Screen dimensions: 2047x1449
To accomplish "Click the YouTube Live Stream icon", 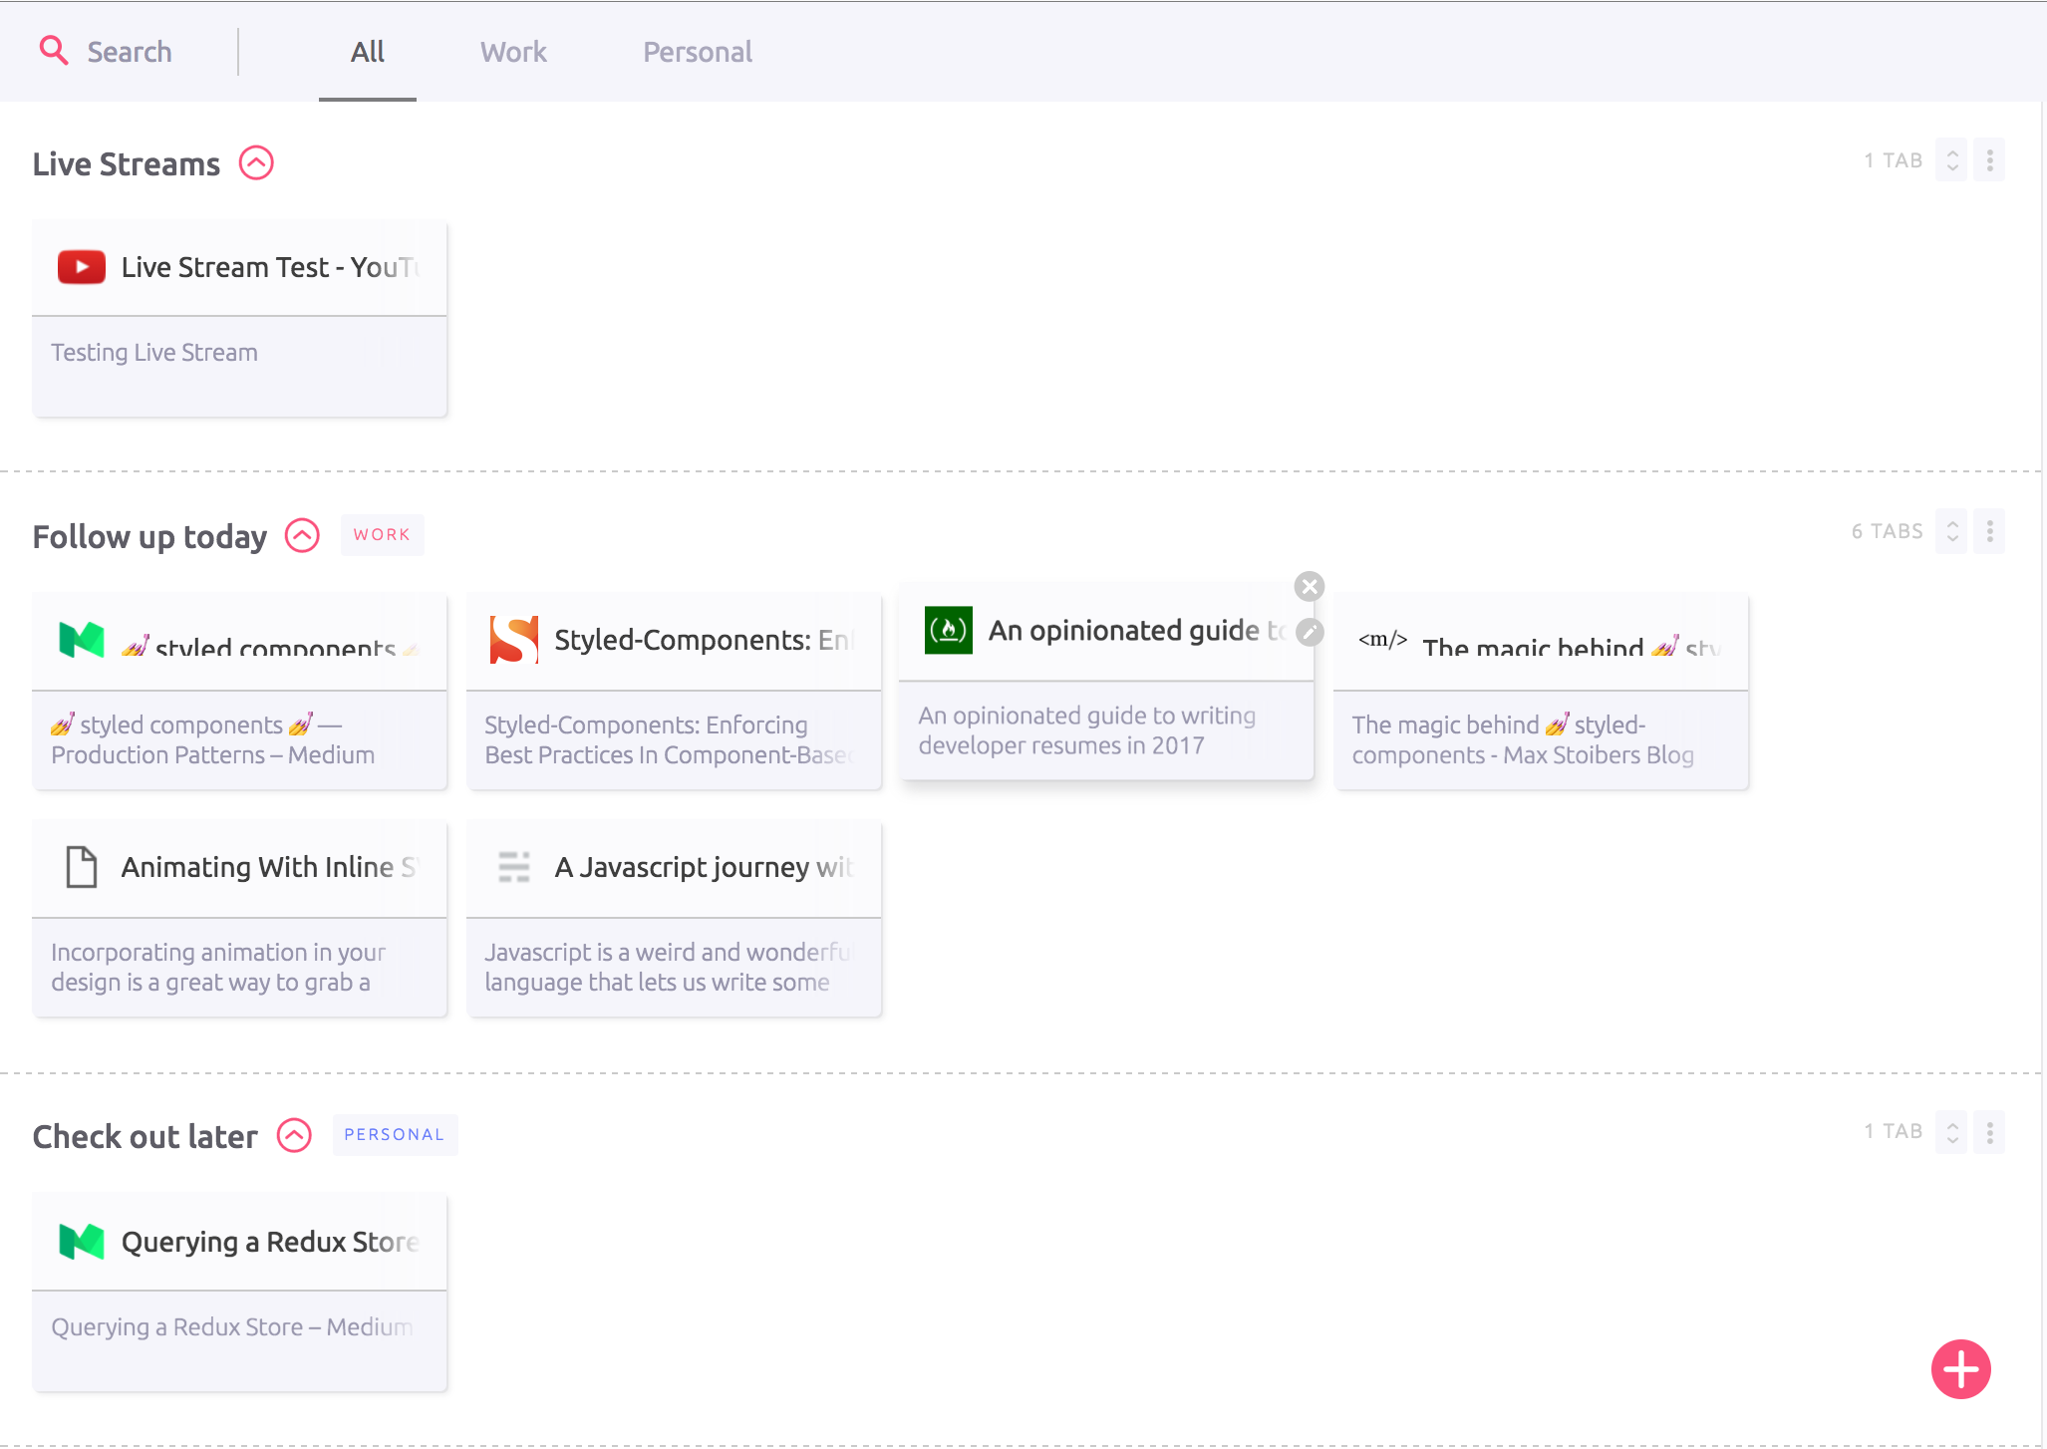I will point(82,265).
